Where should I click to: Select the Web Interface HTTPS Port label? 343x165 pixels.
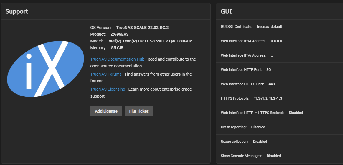point(243,84)
